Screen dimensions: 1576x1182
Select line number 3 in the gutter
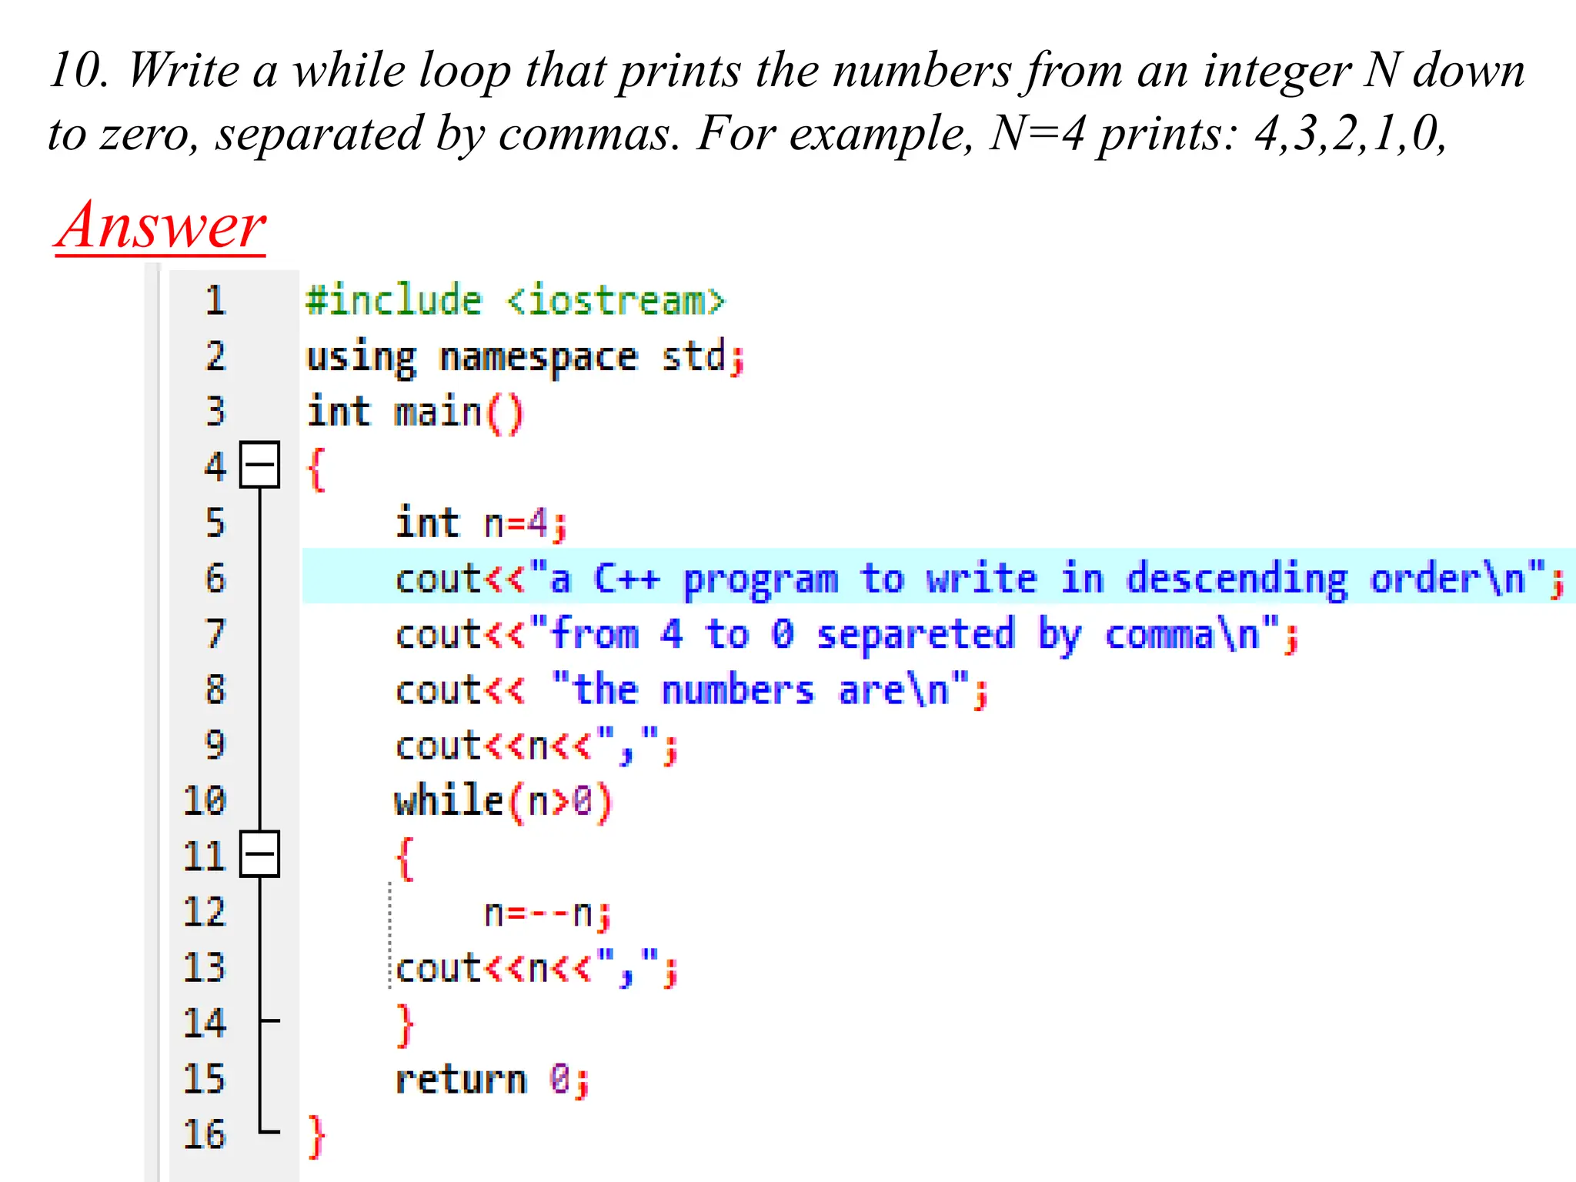[x=215, y=412]
